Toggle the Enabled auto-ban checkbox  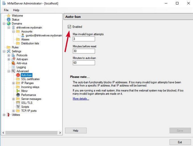click(x=70, y=27)
